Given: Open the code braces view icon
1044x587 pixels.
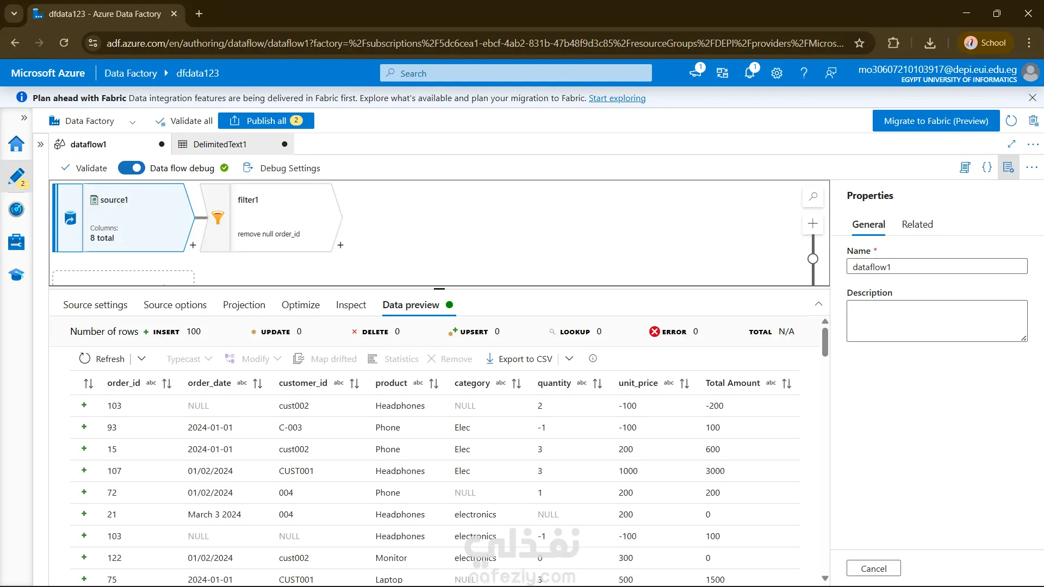Looking at the screenshot, I should tap(987, 167).
